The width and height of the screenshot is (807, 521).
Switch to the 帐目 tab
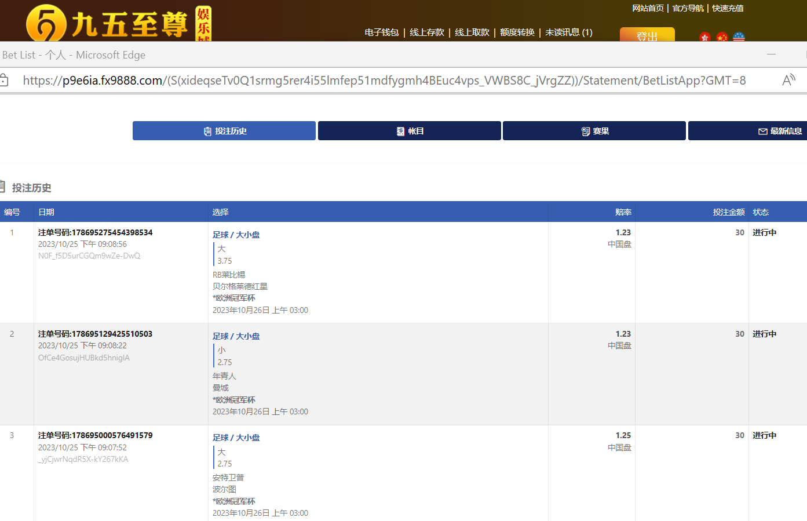409,131
